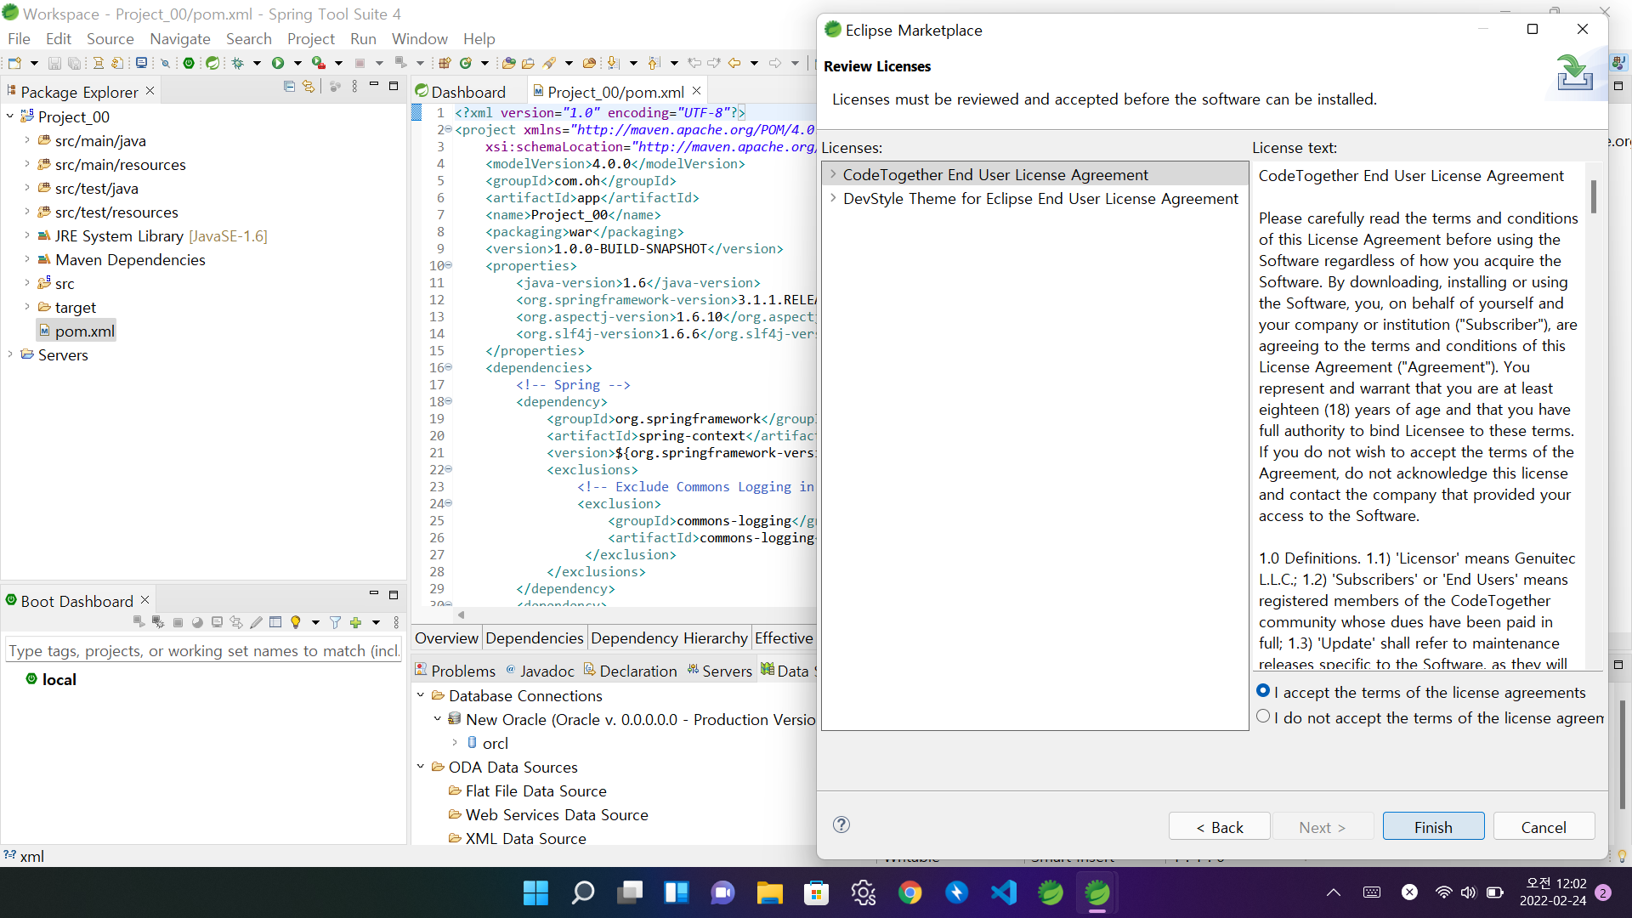Click the lightbulb icon in Boot Dashboard toolbar
The height and width of the screenshot is (918, 1632).
coord(296,623)
